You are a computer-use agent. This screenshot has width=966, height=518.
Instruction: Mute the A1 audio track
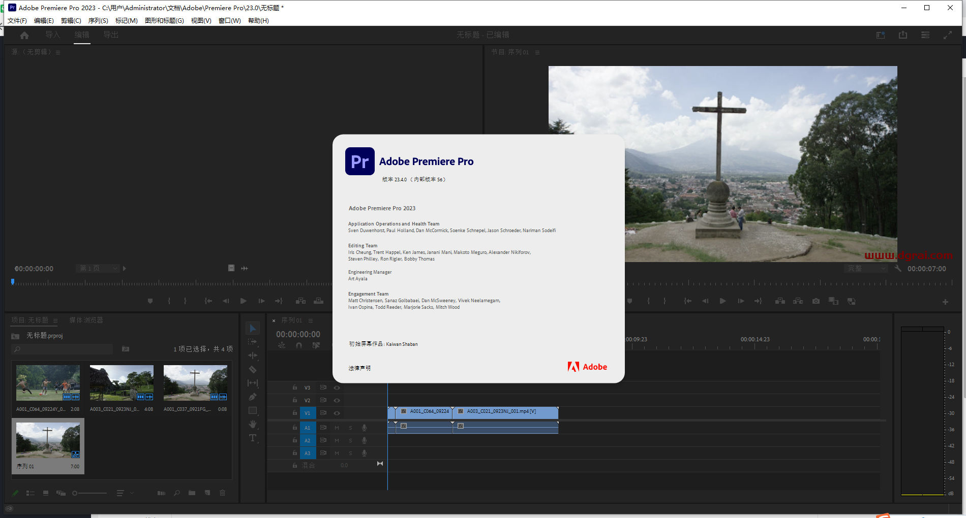pyautogui.click(x=337, y=428)
